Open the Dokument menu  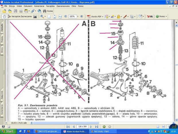click(x=28, y=6)
